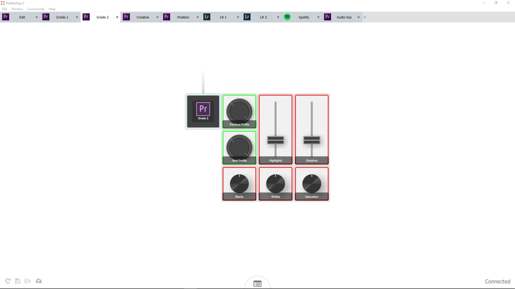Select the Shadows slider module
Viewport: 515px width, 289px height.
click(312, 130)
